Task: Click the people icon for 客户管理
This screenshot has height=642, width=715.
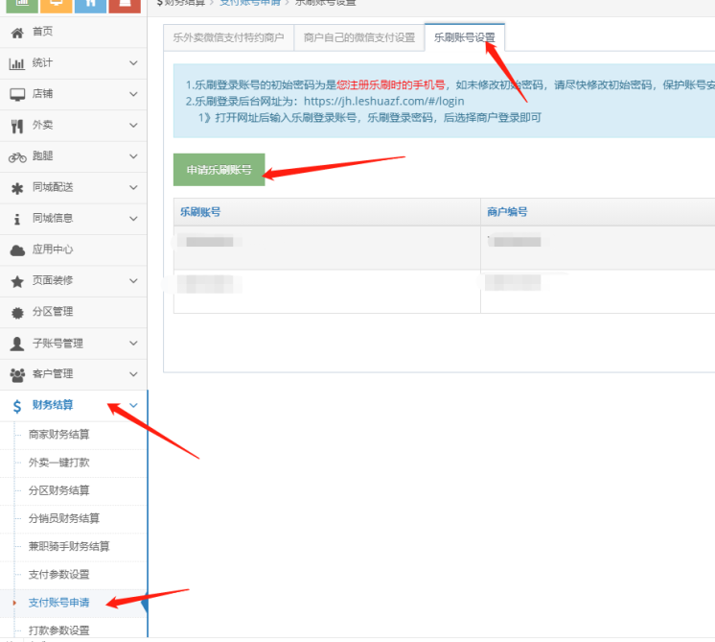Action: tap(17, 374)
